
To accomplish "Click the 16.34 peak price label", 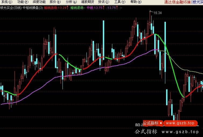I will coord(157,13).
